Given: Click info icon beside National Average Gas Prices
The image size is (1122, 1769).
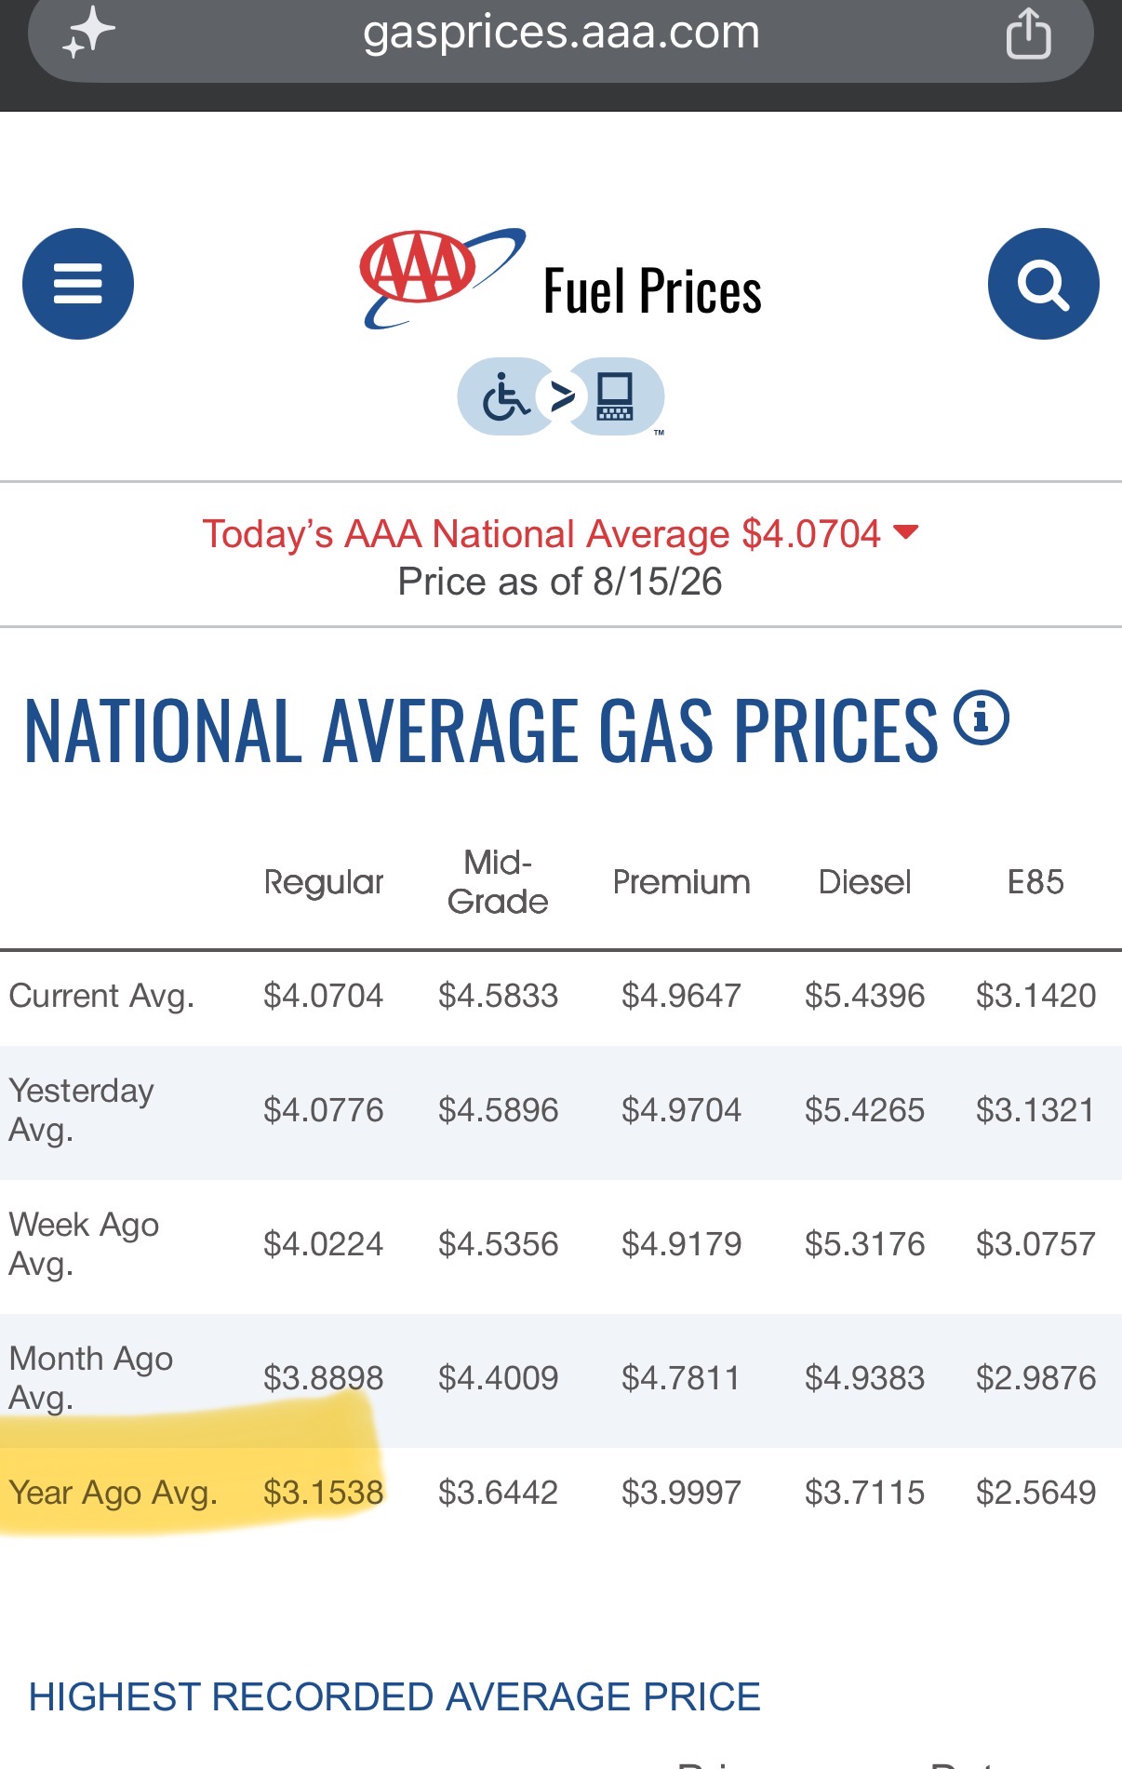Looking at the screenshot, I should [982, 717].
